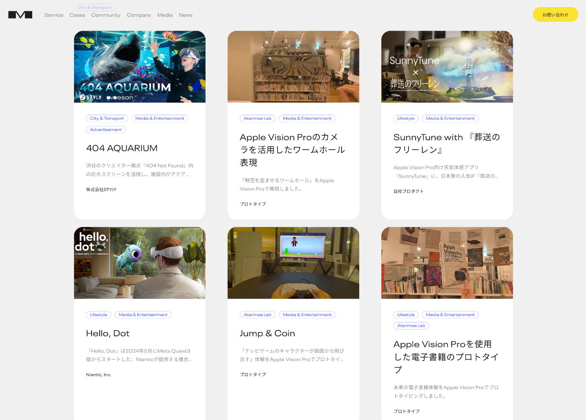Click Atarimae Lab tag on e-book prototype card

411,326
